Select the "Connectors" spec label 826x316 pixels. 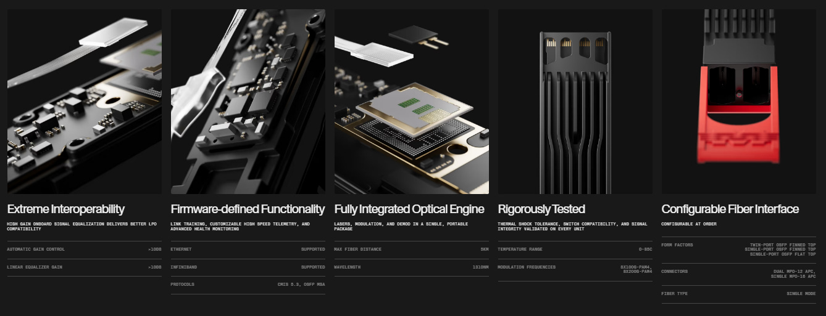pyautogui.click(x=675, y=272)
